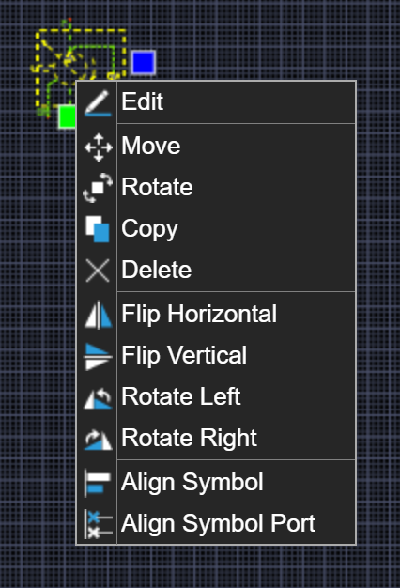The width and height of the screenshot is (400, 588).
Task: Click the overlapping squares Copy icon
Action: click(98, 229)
